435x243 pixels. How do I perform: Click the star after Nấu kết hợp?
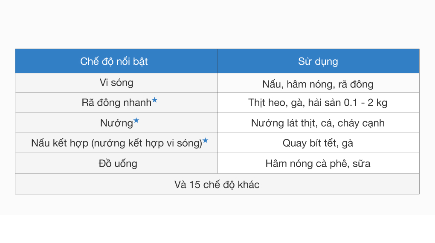click(205, 141)
